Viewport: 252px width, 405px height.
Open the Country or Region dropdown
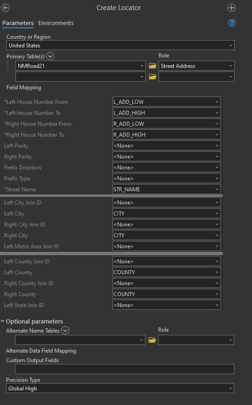(120, 46)
